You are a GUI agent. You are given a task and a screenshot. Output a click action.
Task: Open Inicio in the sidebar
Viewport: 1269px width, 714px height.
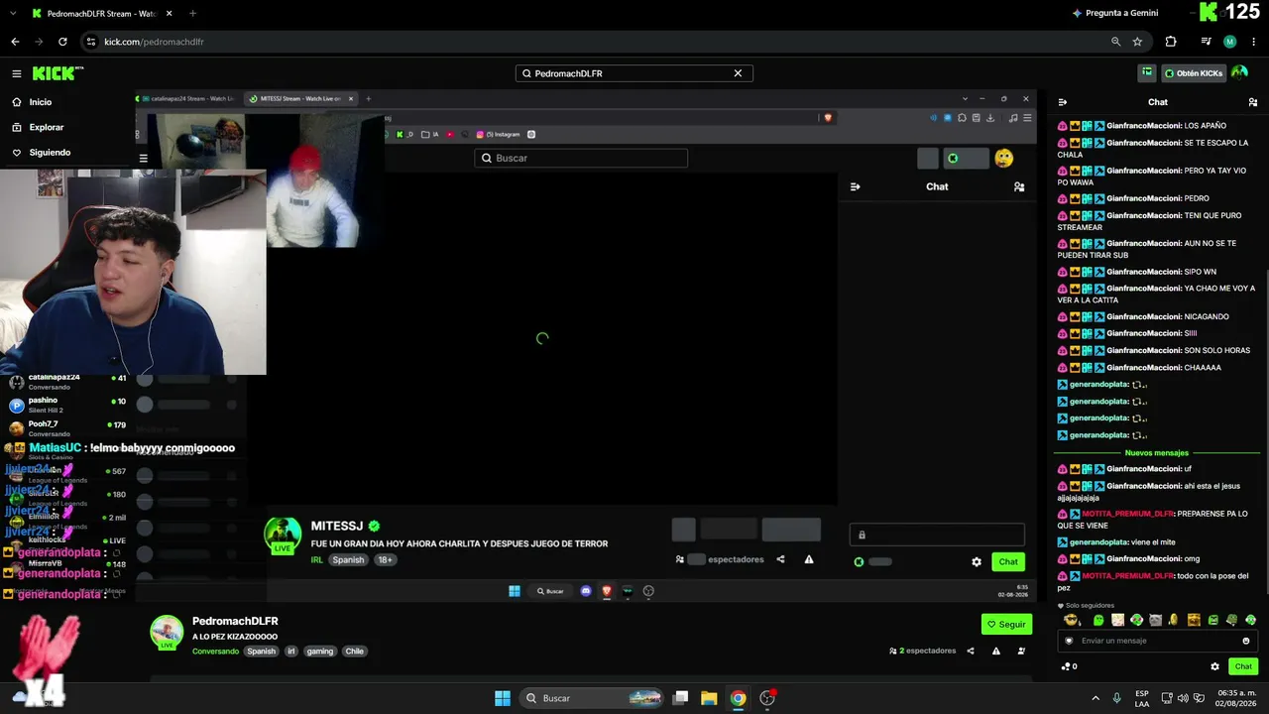pyautogui.click(x=41, y=102)
